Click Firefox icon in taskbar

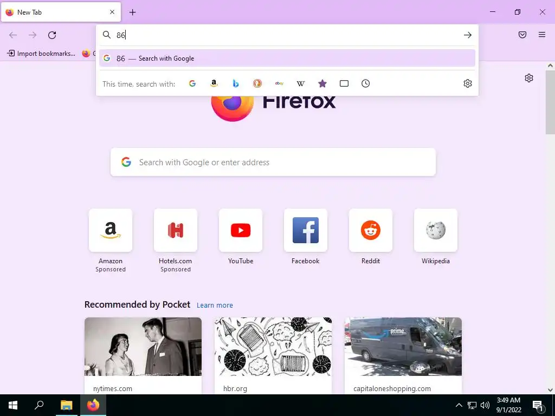[93, 405]
